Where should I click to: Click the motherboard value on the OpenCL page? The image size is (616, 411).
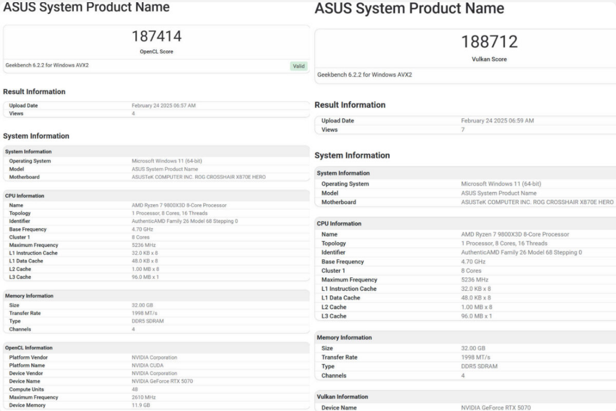pos(198,177)
